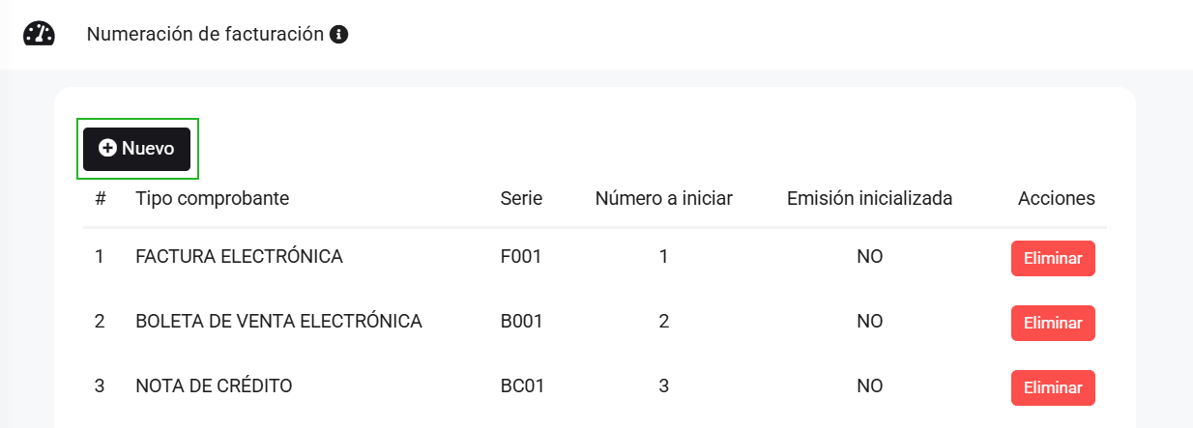Click the B001 series cell

point(522,321)
